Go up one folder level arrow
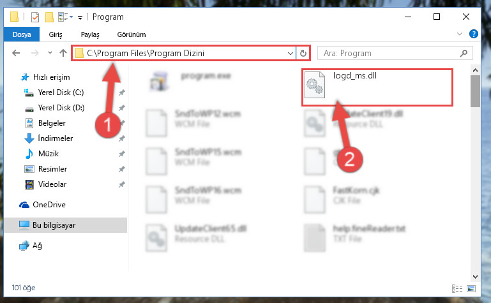Viewport: 491px width, 303px height. point(63,53)
